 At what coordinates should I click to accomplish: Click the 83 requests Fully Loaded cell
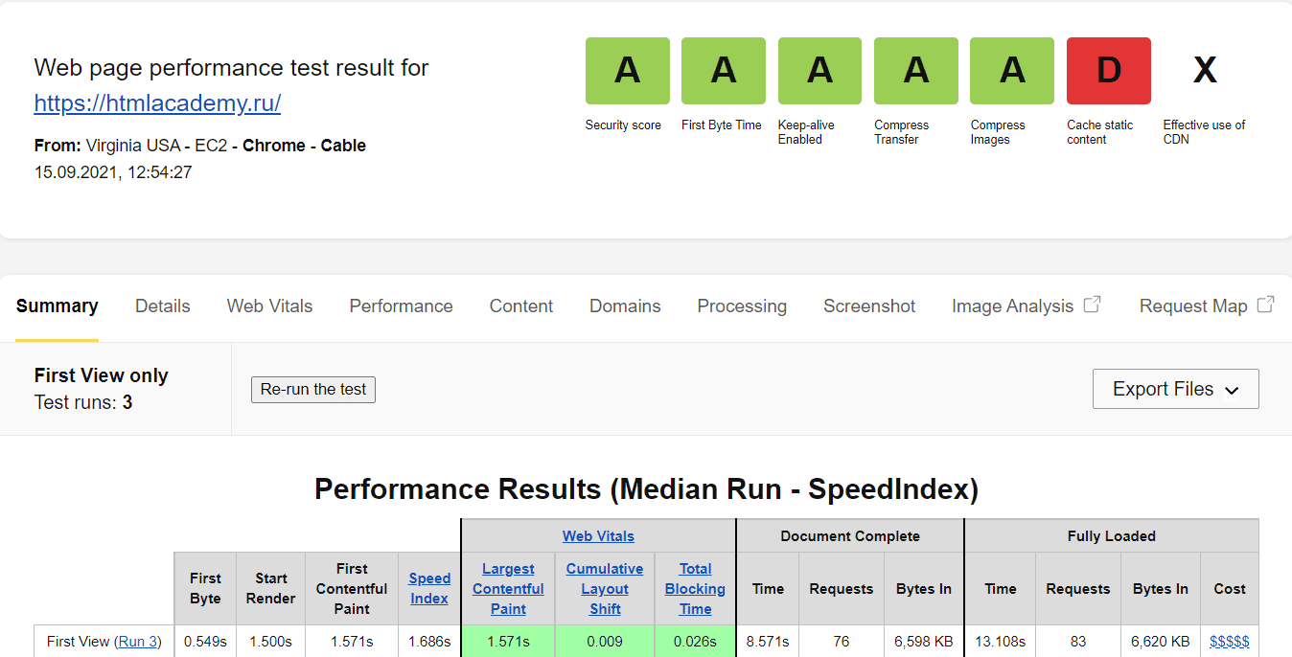[x=1078, y=642]
